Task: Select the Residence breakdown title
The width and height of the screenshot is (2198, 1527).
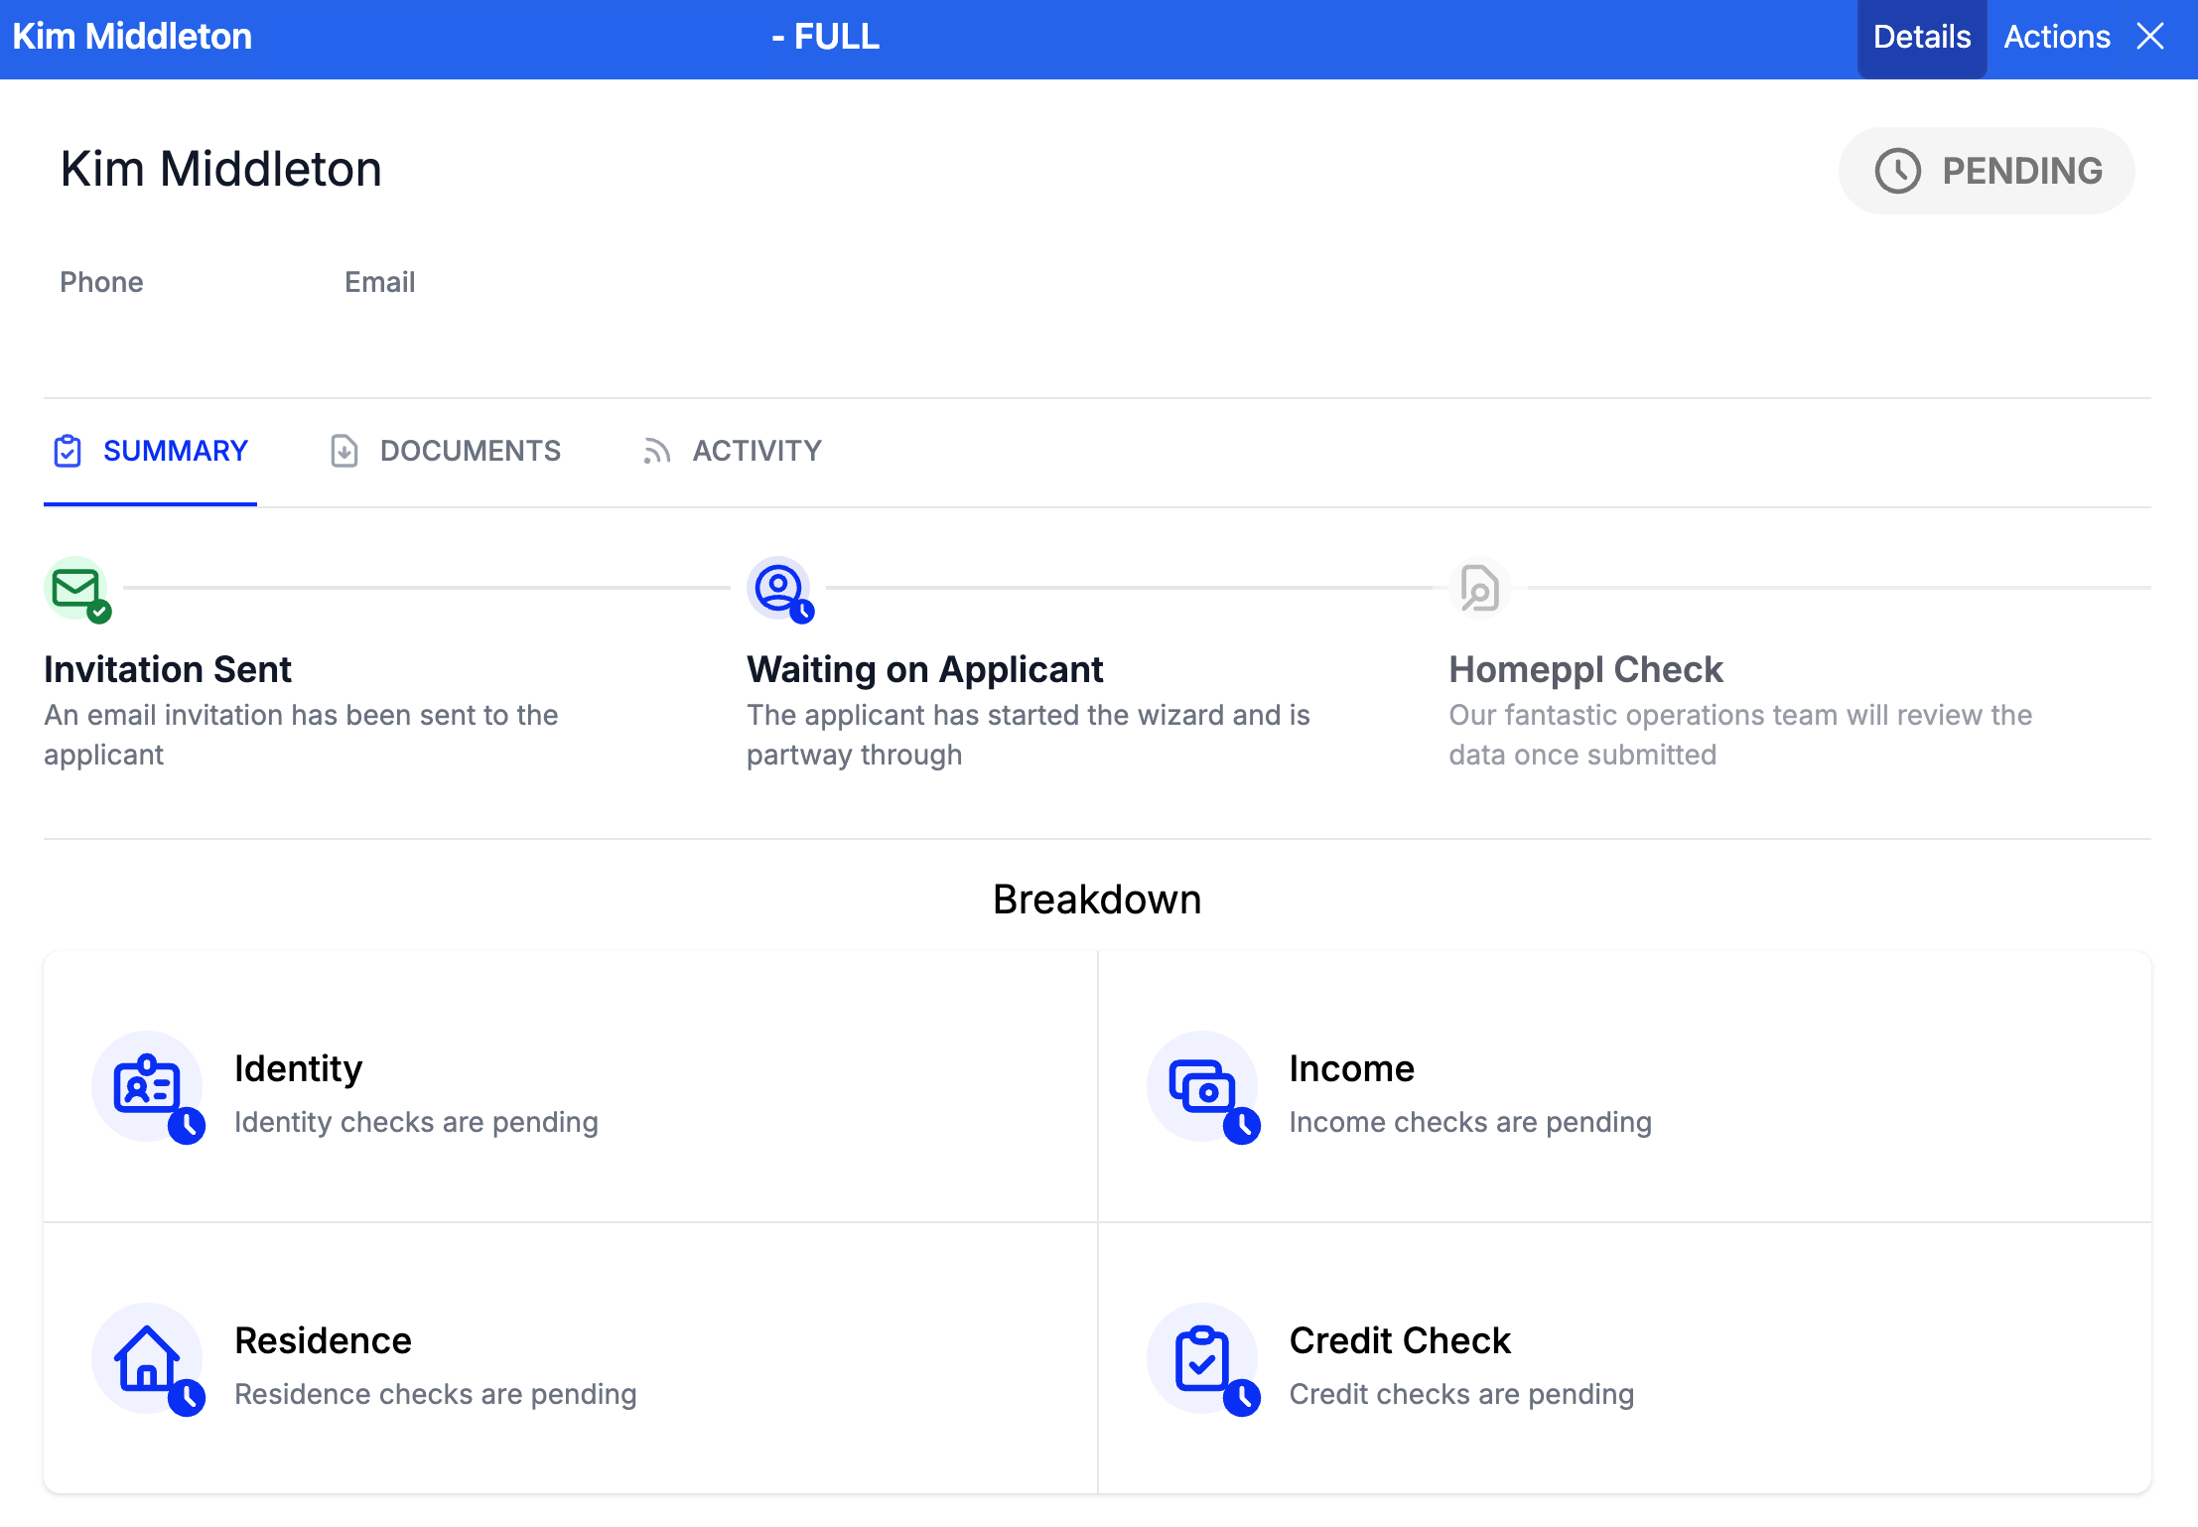Action: click(x=323, y=1340)
